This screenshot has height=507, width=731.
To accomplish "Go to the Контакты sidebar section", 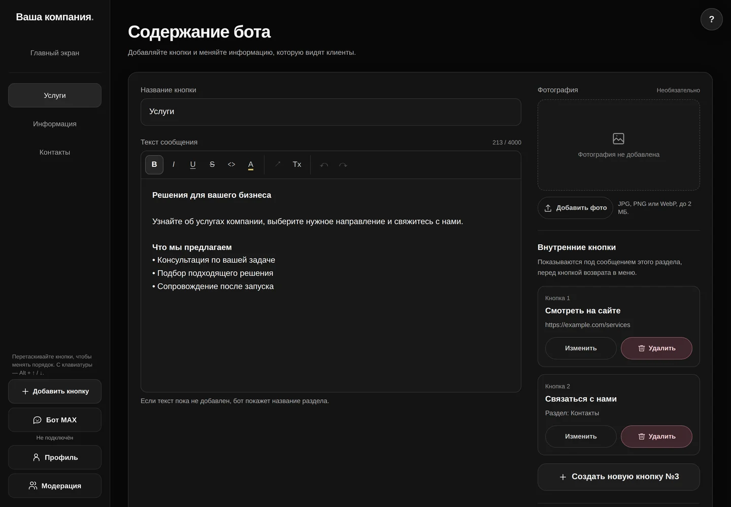I will pyautogui.click(x=55, y=152).
